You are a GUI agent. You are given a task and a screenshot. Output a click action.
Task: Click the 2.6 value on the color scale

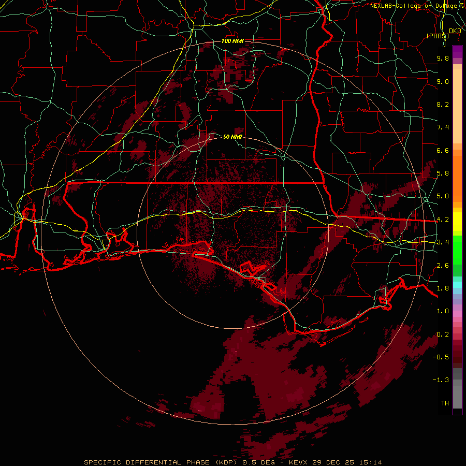[443, 266]
